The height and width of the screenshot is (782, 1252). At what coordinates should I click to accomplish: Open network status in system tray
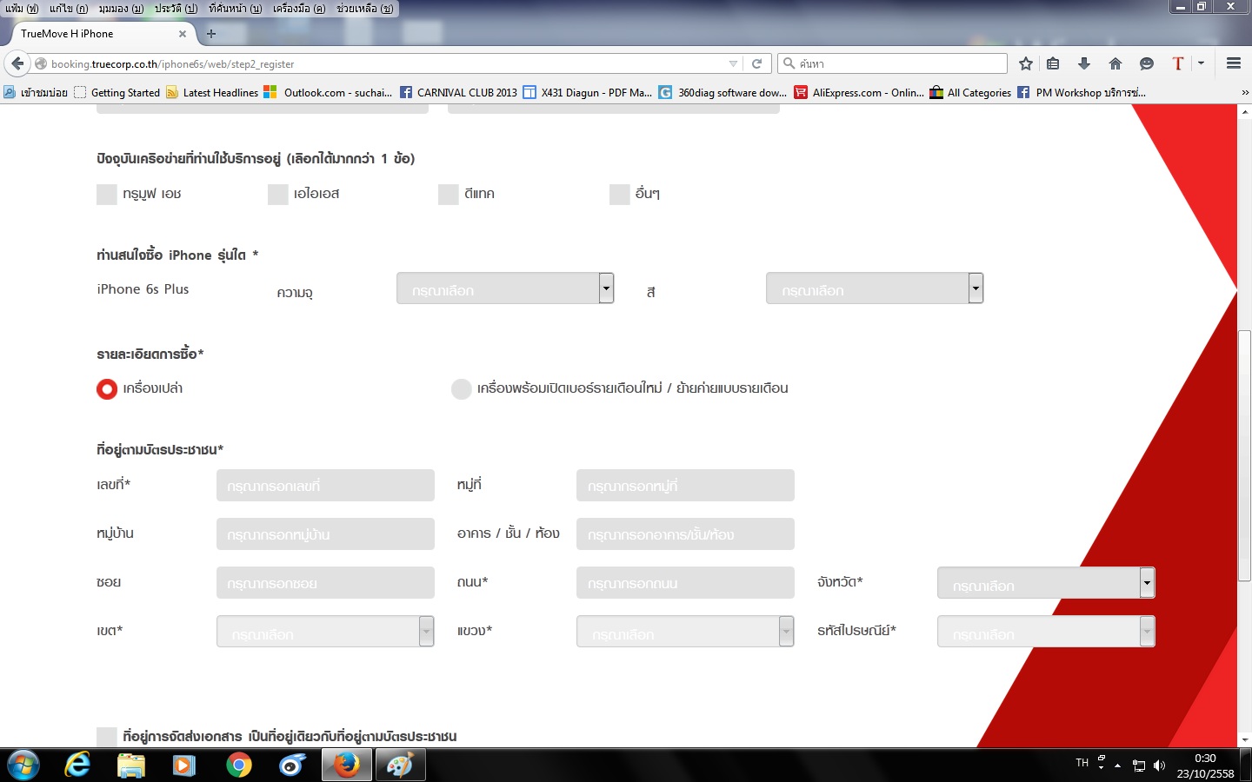[x=1138, y=765]
